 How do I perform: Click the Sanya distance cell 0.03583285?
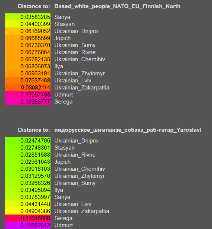(27, 17)
